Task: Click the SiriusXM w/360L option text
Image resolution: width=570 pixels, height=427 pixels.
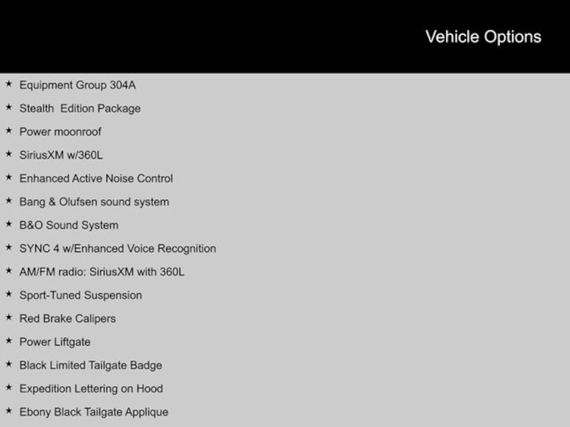Action: coord(61,155)
